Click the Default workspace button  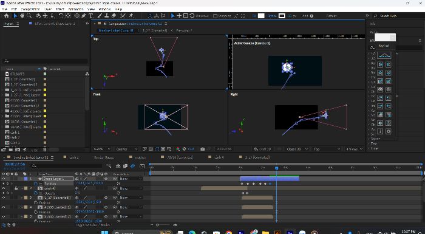point(331,16)
